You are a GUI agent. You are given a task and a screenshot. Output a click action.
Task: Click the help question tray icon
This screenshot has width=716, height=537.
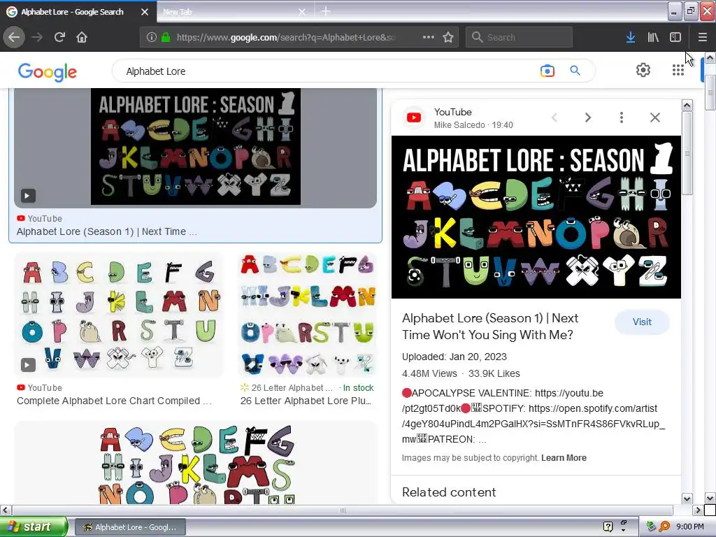click(608, 527)
